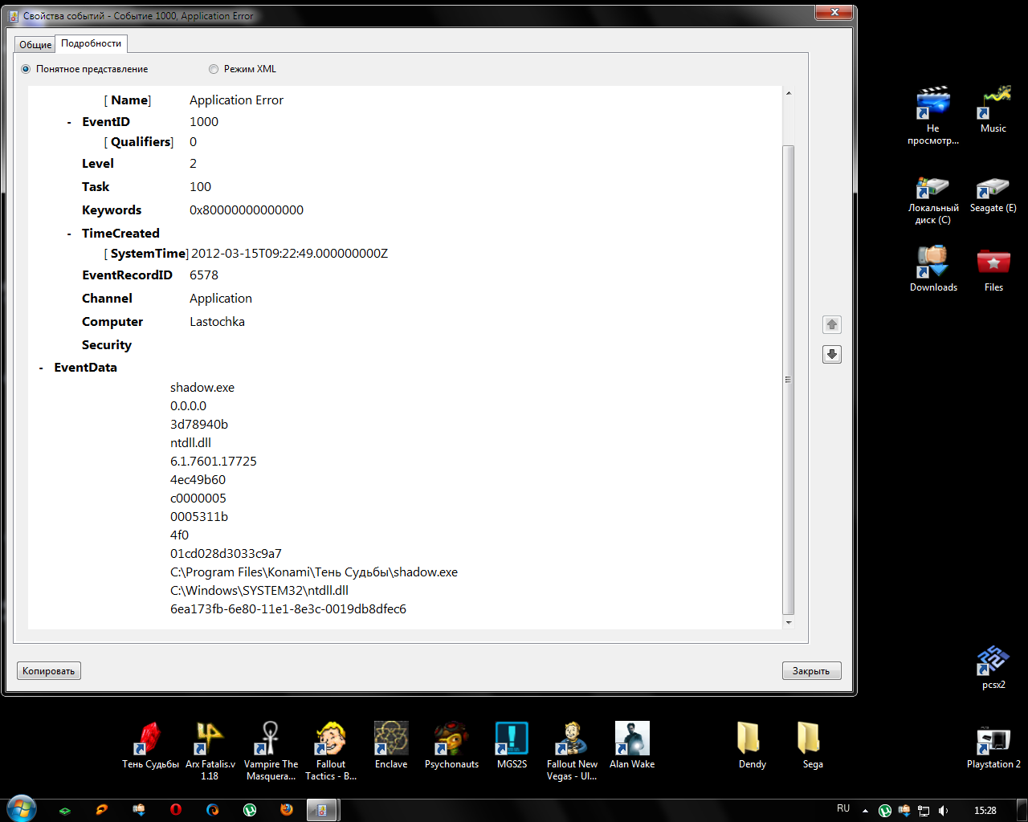Image resolution: width=1028 pixels, height=822 pixels.
Task: Select the Downloads desktop shortcut
Action: [933, 270]
